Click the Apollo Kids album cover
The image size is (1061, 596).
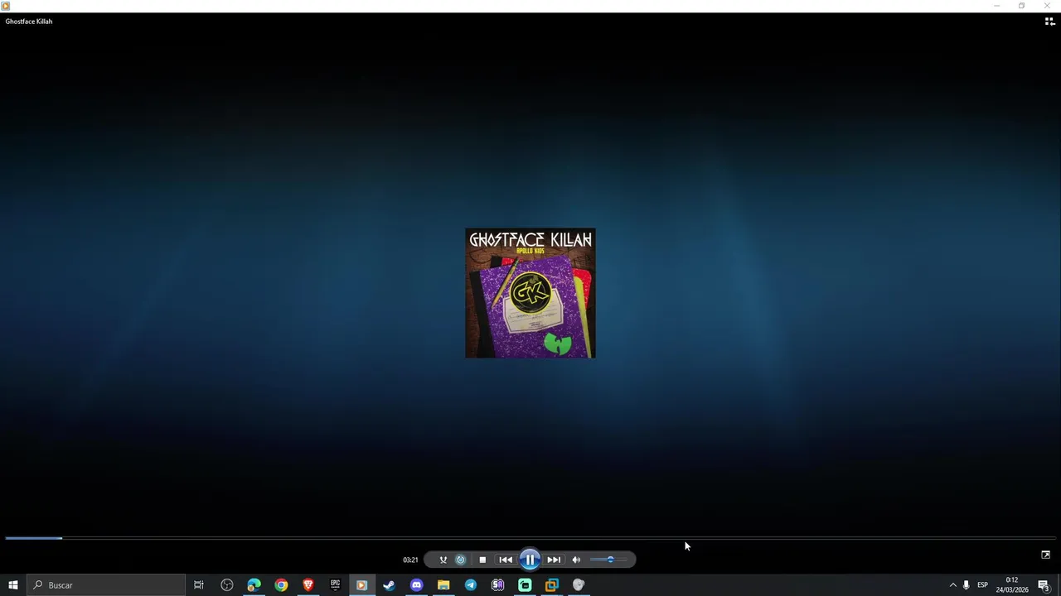pyautogui.click(x=530, y=293)
